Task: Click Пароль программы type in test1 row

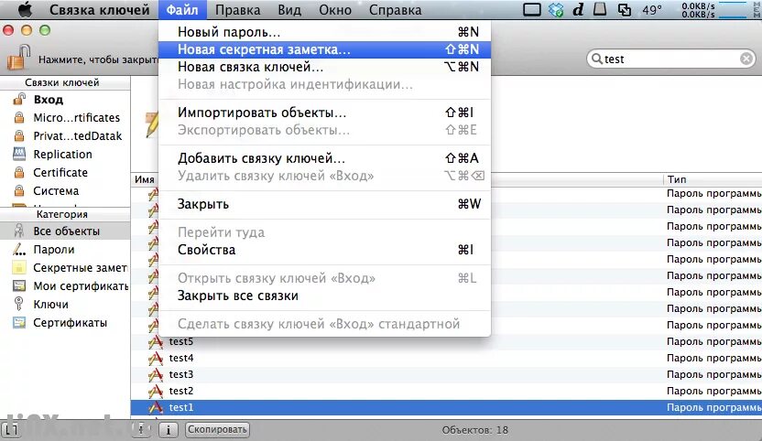Action: pos(713,407)
